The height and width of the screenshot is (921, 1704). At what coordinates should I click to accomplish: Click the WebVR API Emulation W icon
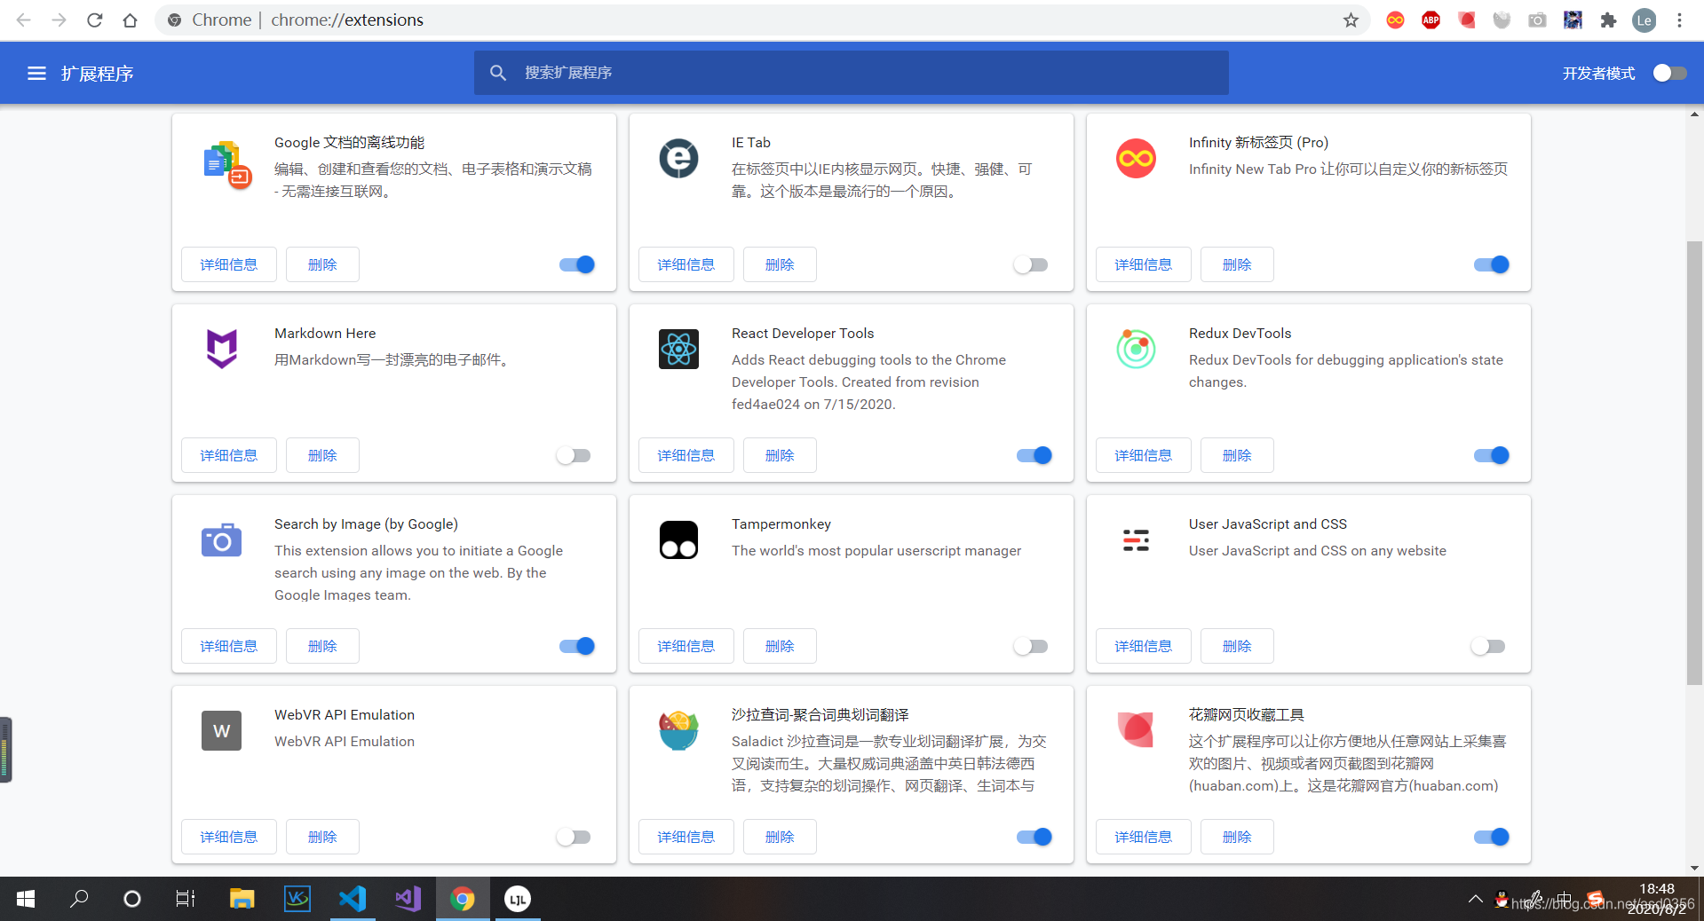tap(221, 731)
